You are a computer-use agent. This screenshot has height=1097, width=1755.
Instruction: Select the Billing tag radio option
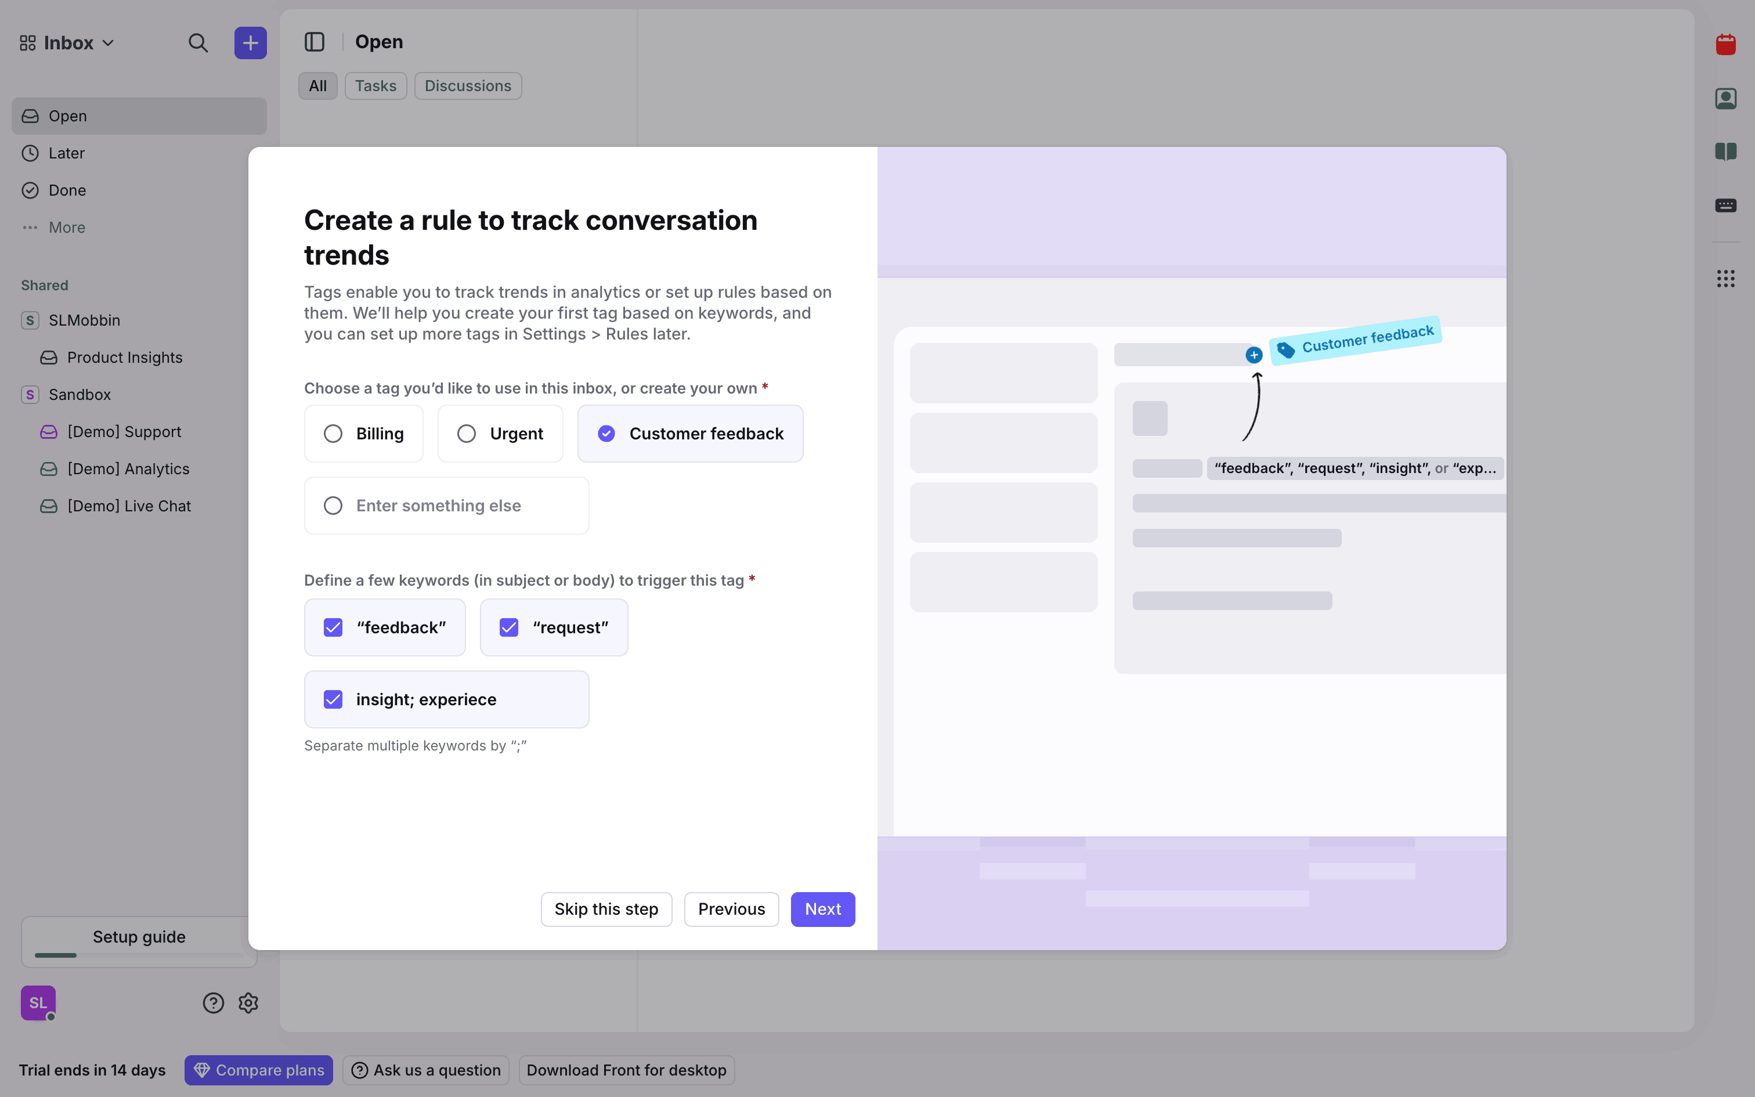[x=333, y=434]
